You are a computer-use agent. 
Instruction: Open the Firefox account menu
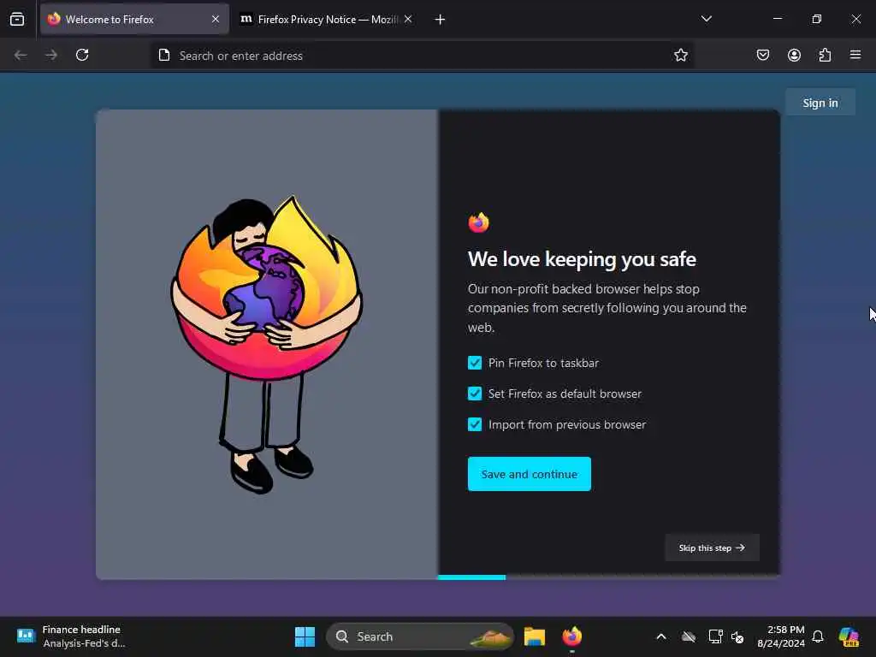[x=794, y=55]
